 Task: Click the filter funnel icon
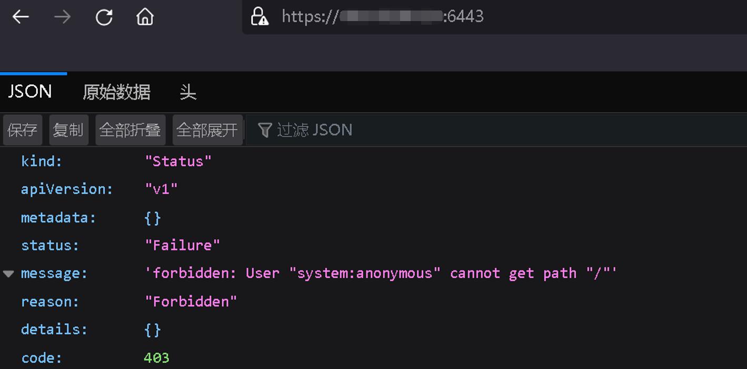pos(265,129)
